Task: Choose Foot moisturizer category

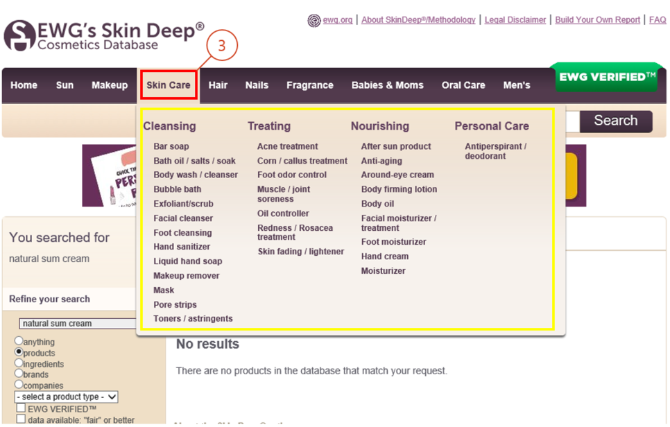Action: coord(393,242)
